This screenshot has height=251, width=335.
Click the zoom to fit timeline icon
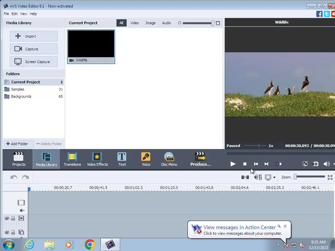click(330, 177)
